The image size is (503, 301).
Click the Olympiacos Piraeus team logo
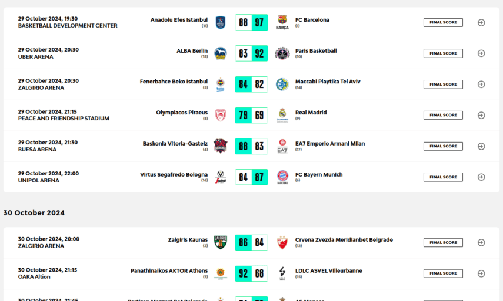[221, 115]
